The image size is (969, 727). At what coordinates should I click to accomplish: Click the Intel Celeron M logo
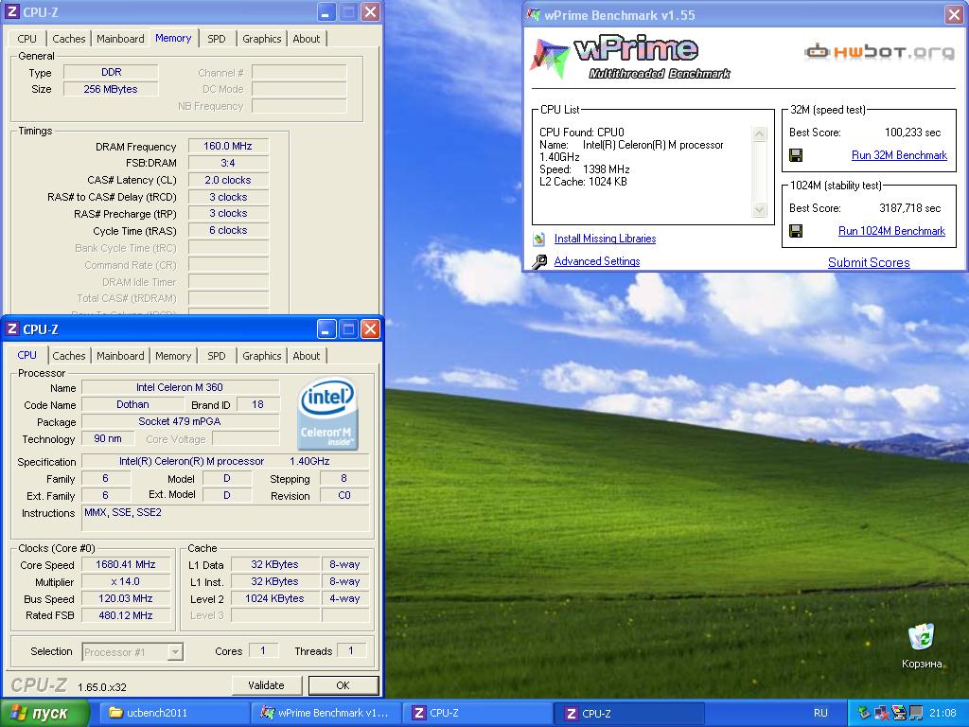(327, 413)
